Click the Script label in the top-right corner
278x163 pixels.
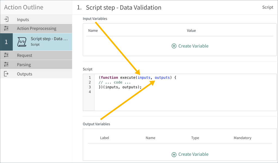point(268,7)
